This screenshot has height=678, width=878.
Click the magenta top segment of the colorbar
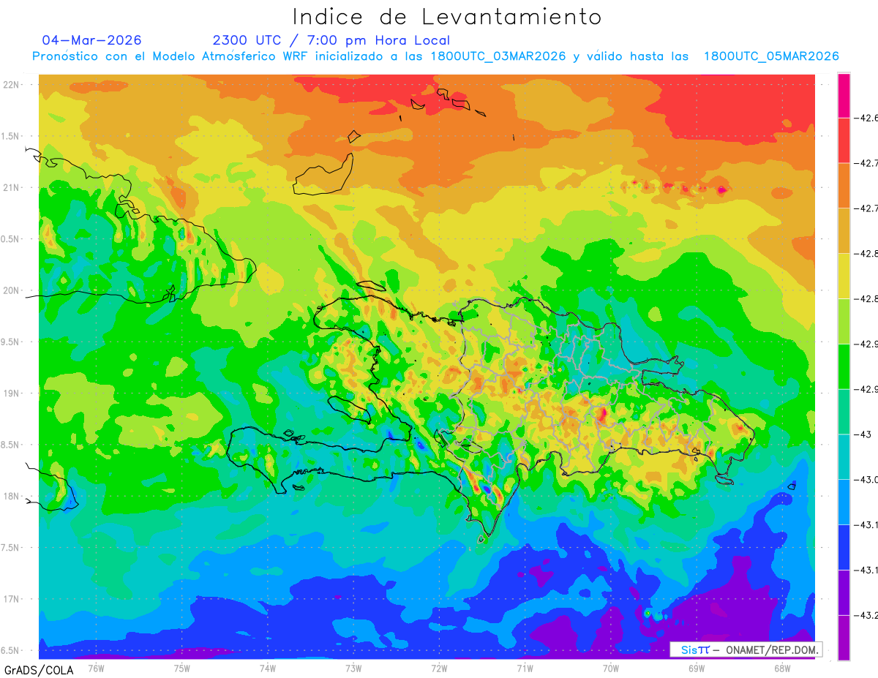click(844, 95)
